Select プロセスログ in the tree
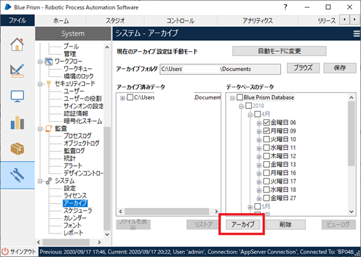This screenshot has height=257, width=361. (77, 136)
